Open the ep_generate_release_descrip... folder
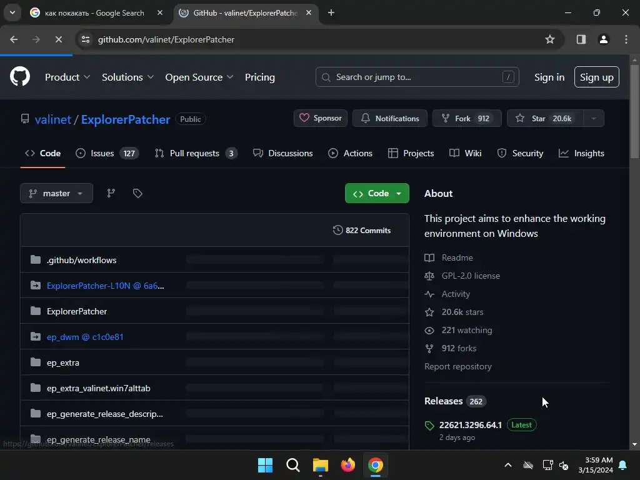640x480 pixels. point(104,414)
